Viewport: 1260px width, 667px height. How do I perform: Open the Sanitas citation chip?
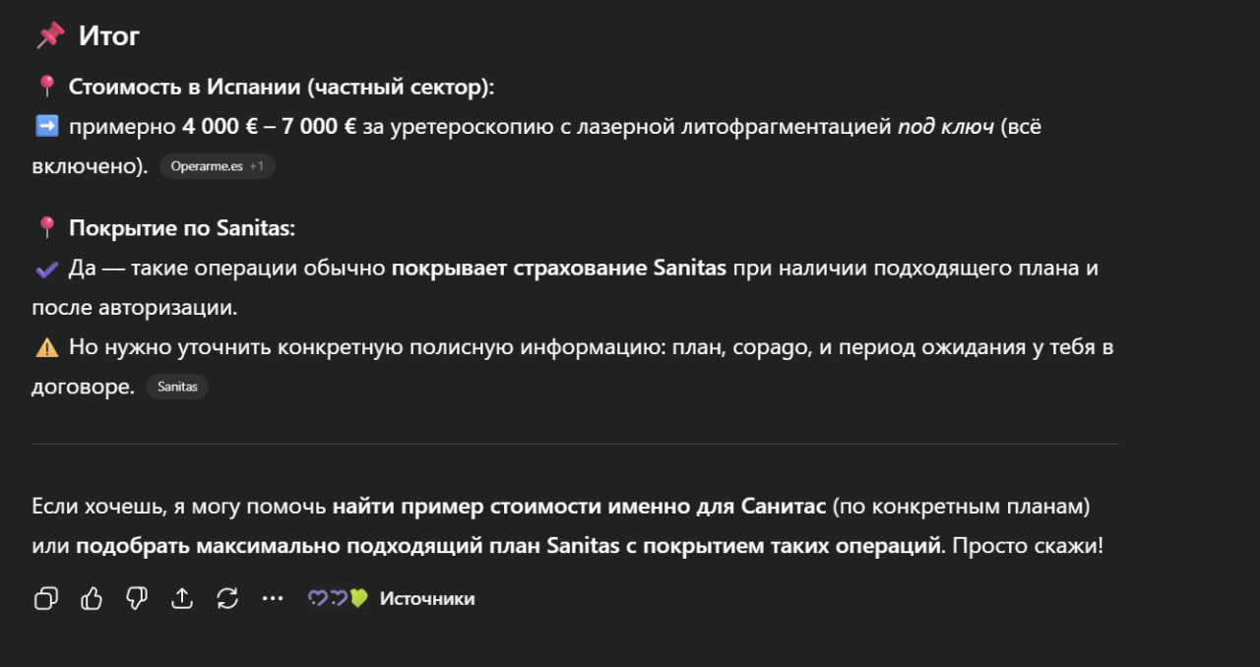pos(177,387)
